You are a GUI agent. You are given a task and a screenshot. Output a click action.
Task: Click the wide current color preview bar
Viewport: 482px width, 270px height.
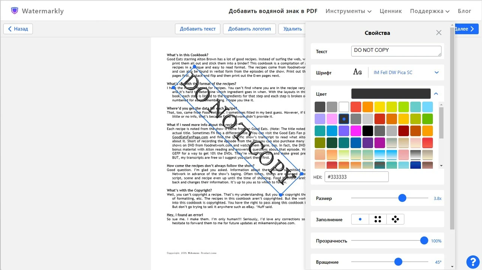(391, 94)
